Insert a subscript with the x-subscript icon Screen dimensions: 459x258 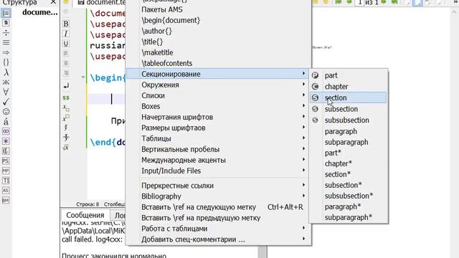click(x=66, y=107)
